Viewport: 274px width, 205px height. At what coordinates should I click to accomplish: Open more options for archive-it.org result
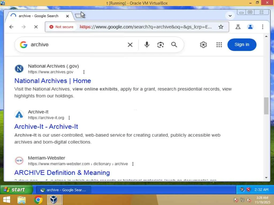pos(69,118)
